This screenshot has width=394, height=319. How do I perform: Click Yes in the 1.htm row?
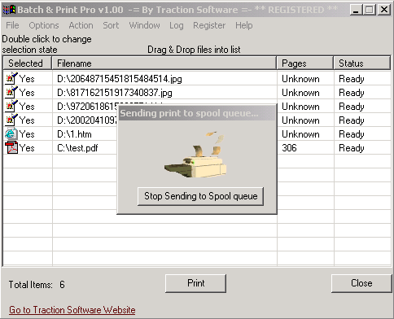point(27,134)
